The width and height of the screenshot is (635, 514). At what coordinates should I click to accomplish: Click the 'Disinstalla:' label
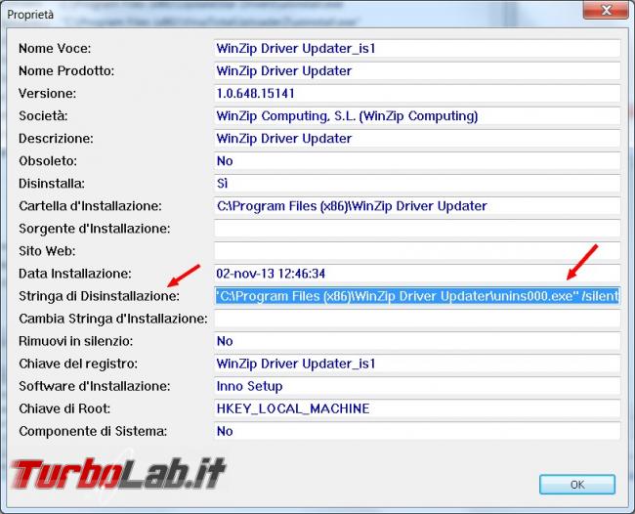52,184
